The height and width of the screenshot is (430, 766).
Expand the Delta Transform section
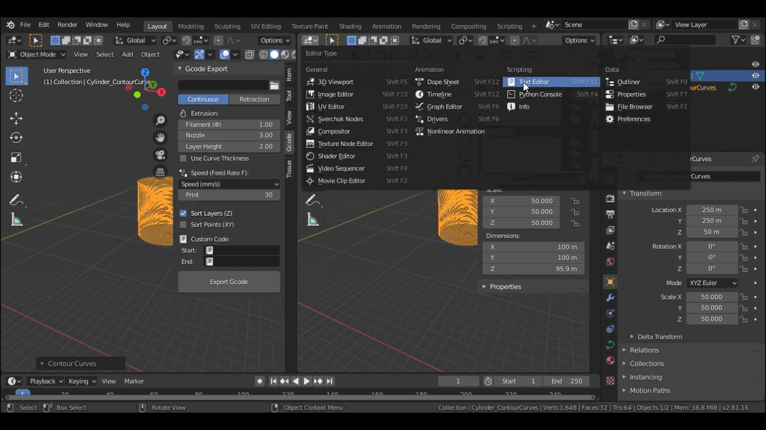[x=659, y=336]
